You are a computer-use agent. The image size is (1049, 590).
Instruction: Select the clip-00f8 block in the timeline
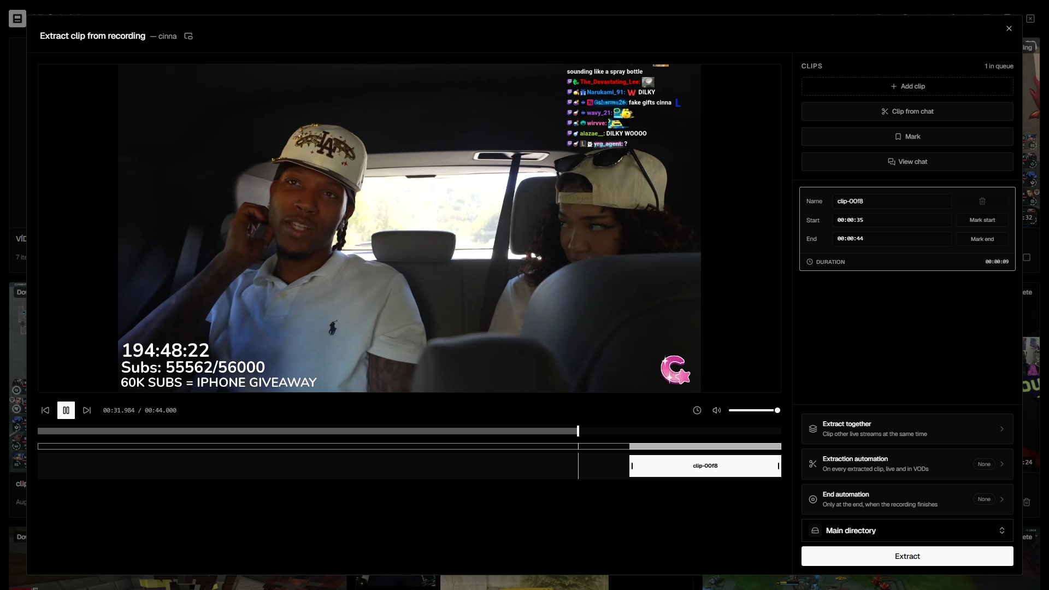tap(705, 466)
